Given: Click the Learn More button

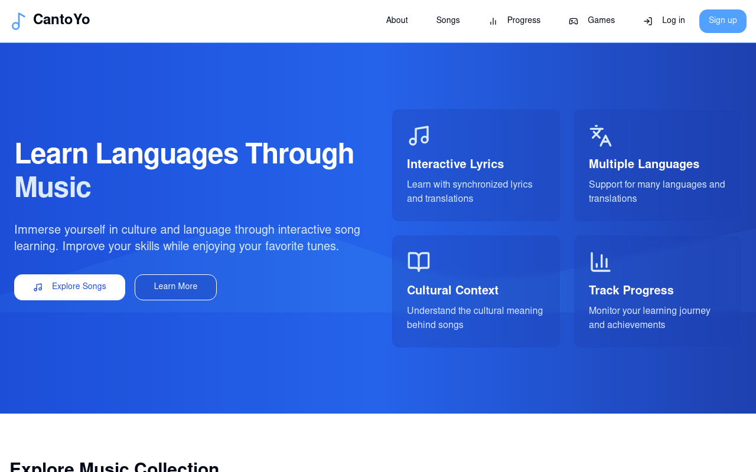Looking at the screenshot, I should 175,287.
